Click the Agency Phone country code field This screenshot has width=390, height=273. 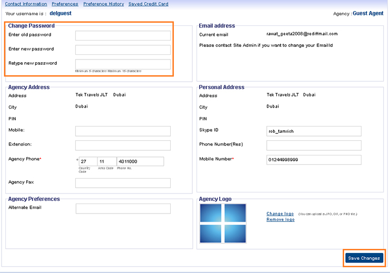click(88, 161)
